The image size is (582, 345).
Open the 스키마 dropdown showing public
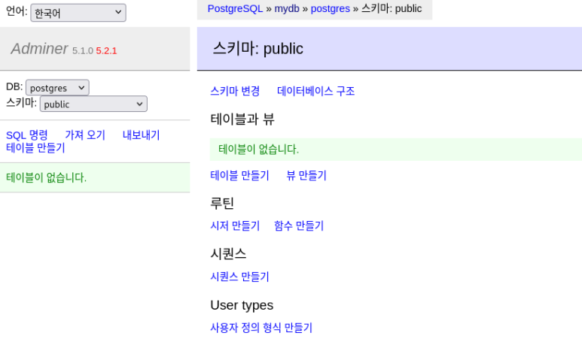93,104
